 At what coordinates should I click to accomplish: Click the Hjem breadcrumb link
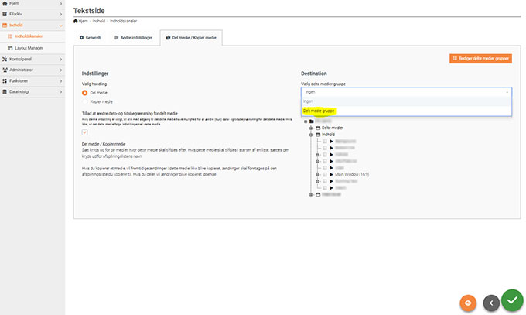[84, 21]
